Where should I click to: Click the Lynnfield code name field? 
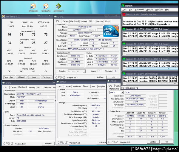(77, 30)
